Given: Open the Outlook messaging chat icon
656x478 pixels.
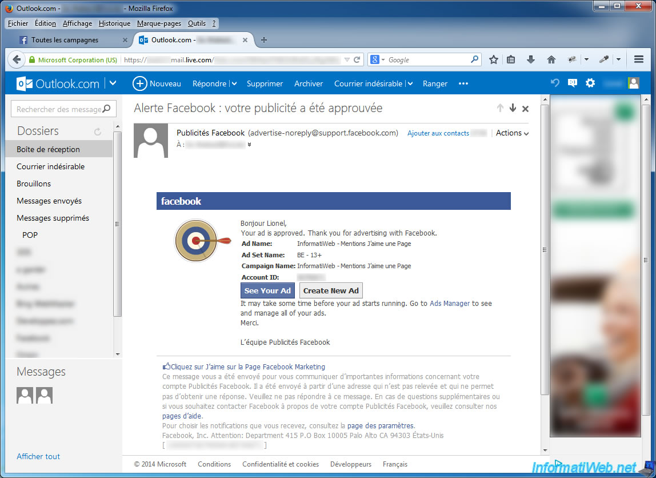Looking at the screenshot, I should (573, 83).
